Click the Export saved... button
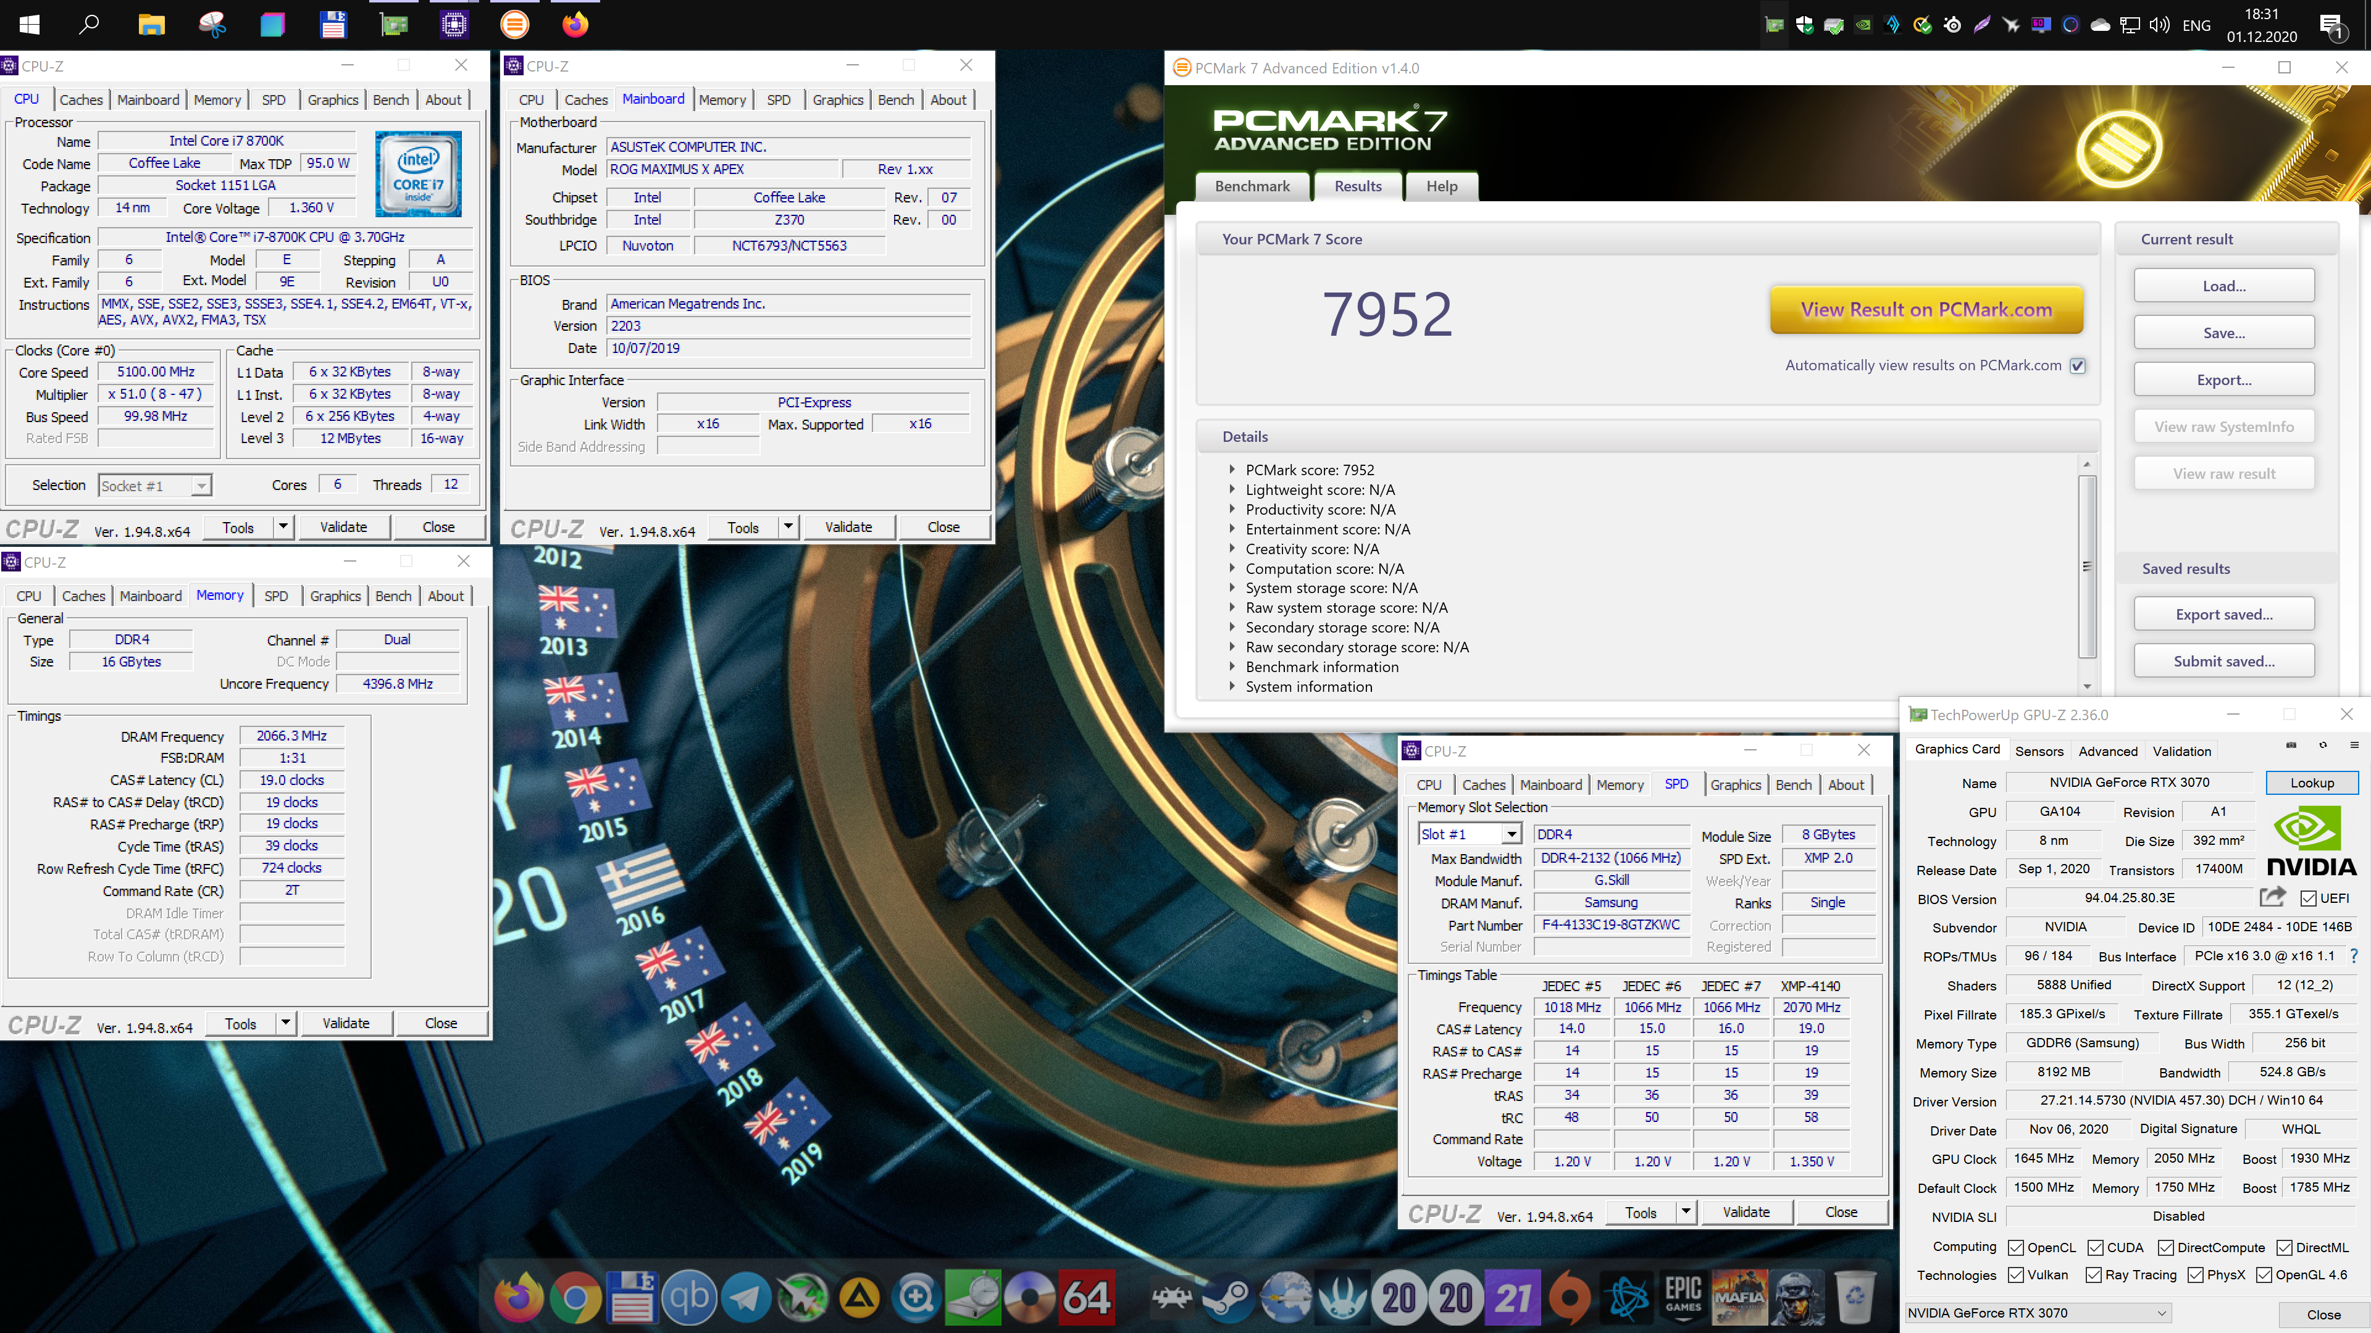This screenshot has width=2371, height=1333. pos(2223,615)
